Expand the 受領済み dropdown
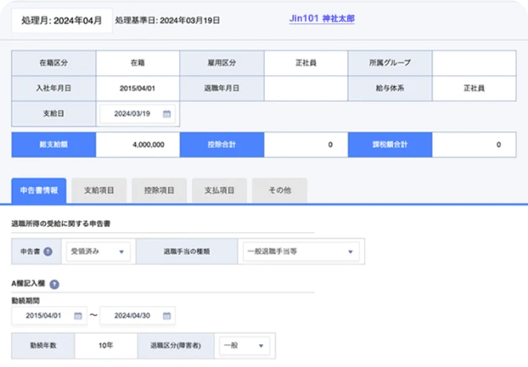Screen dimensions: 528x367 tap(97, 251)
